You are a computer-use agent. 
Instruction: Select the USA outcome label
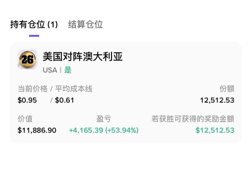[50, 70]
